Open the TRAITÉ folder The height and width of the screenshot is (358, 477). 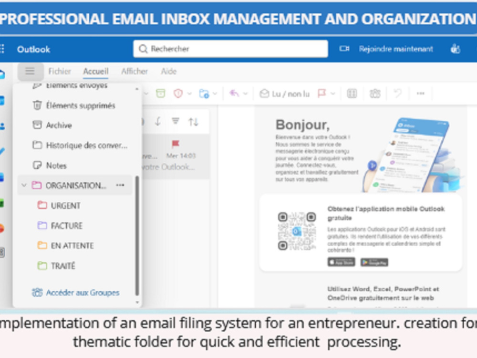click(76, 266)
